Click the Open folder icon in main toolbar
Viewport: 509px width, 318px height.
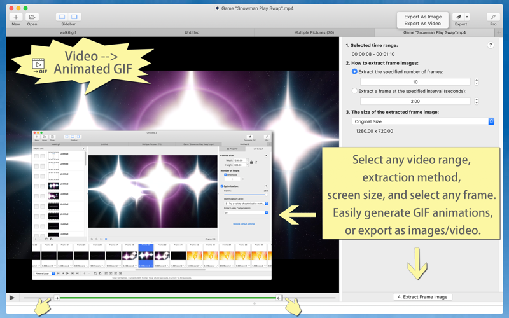click(x=32, y=17)
